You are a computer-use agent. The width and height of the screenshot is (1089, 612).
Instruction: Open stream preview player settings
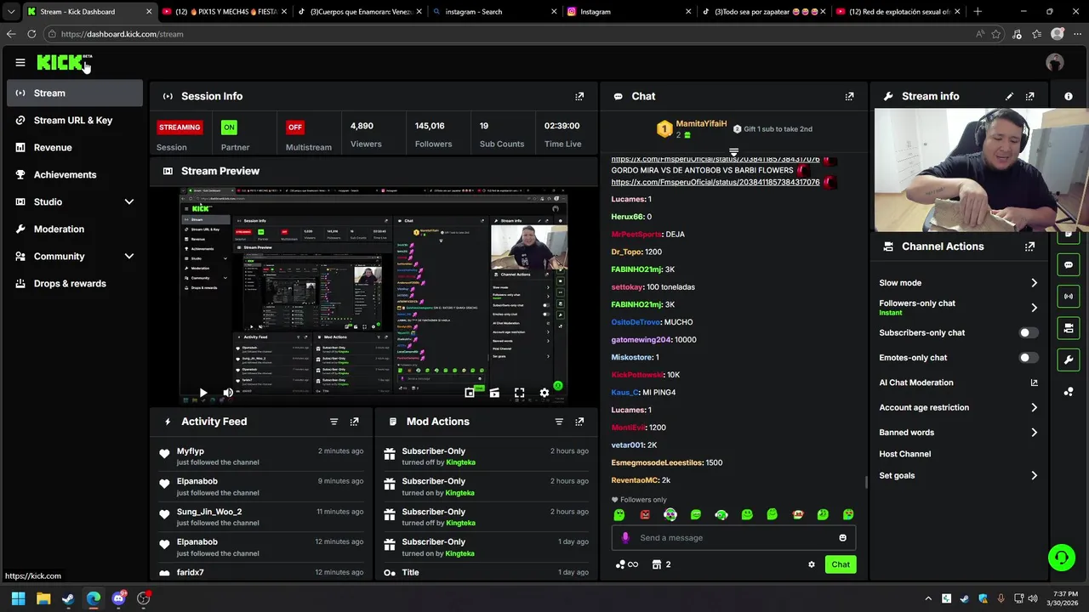tap(544, 393)
